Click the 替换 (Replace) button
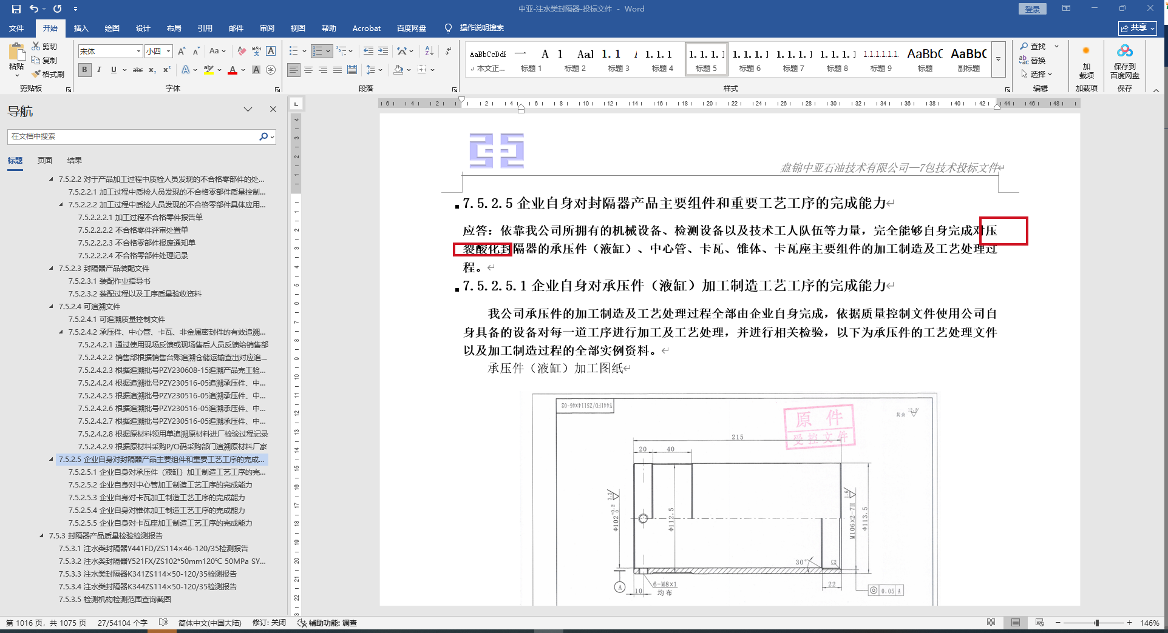Viewport: 1168px width, 633px height. (1033, 60)
